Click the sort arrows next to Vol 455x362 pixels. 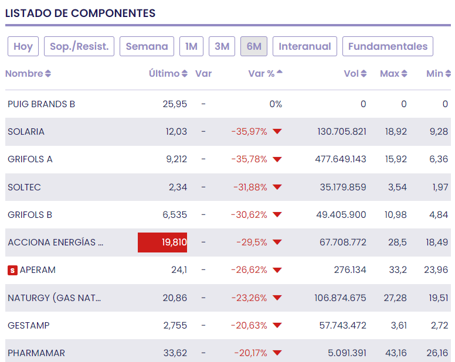click(364, 74)
